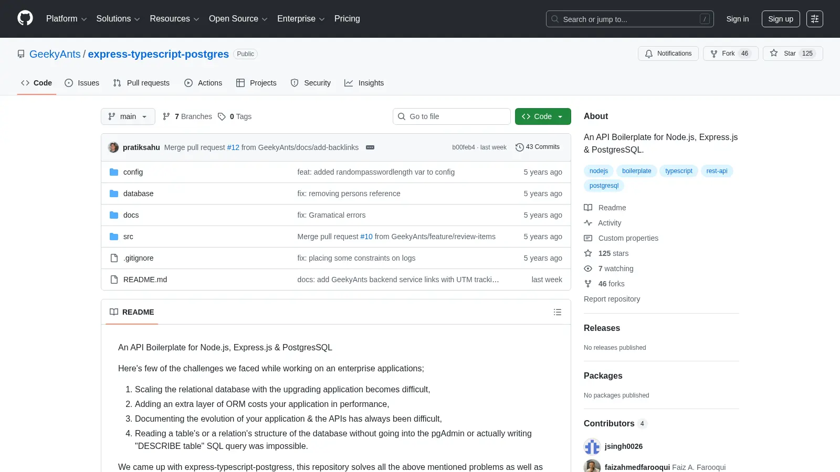Click the Sign up button
The height and width of the screenshot is (472, 840).
(x=781, y=19)
